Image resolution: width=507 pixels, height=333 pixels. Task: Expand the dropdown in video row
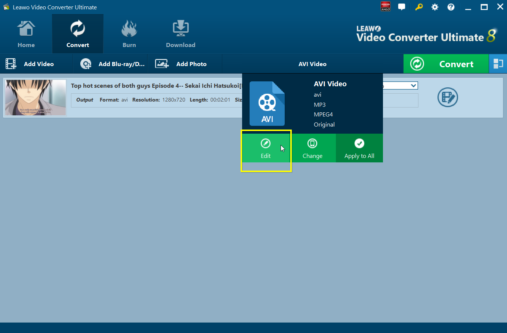[x=413, y=86]
